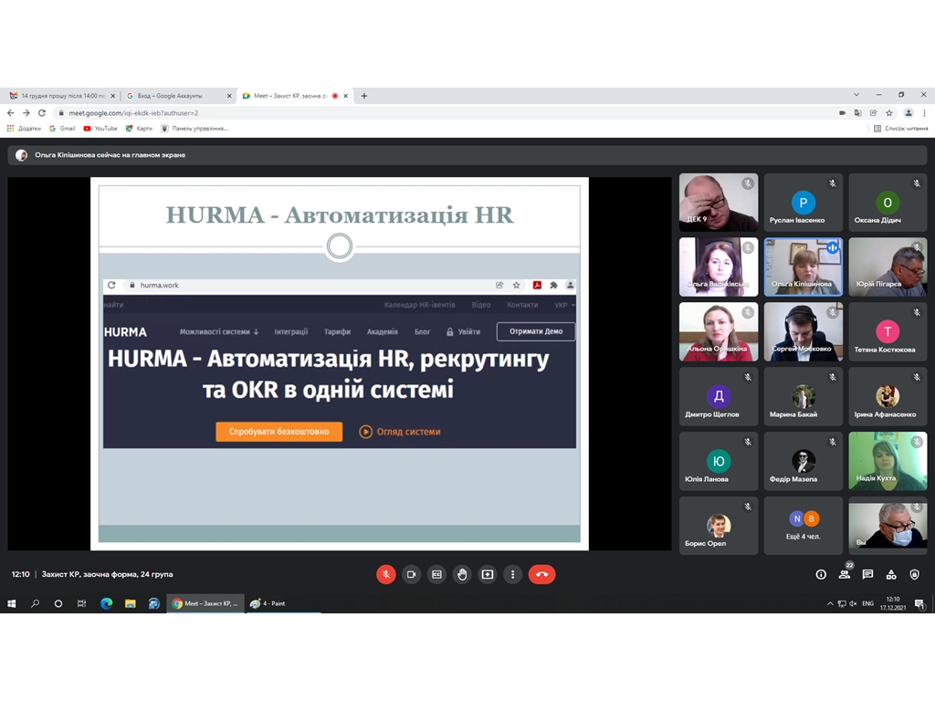The height and width of the screenshot is (701, 935).
Task: Open the 'Панель управління' bookmark
Action: [194, 128]
